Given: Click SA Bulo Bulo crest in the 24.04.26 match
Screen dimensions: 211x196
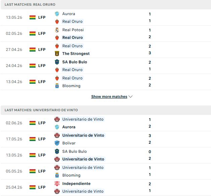Looking at the screenshot, I should [x=57, y=62].
